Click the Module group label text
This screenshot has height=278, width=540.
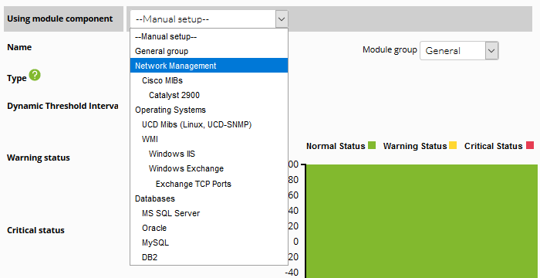(x=390, y=50)
